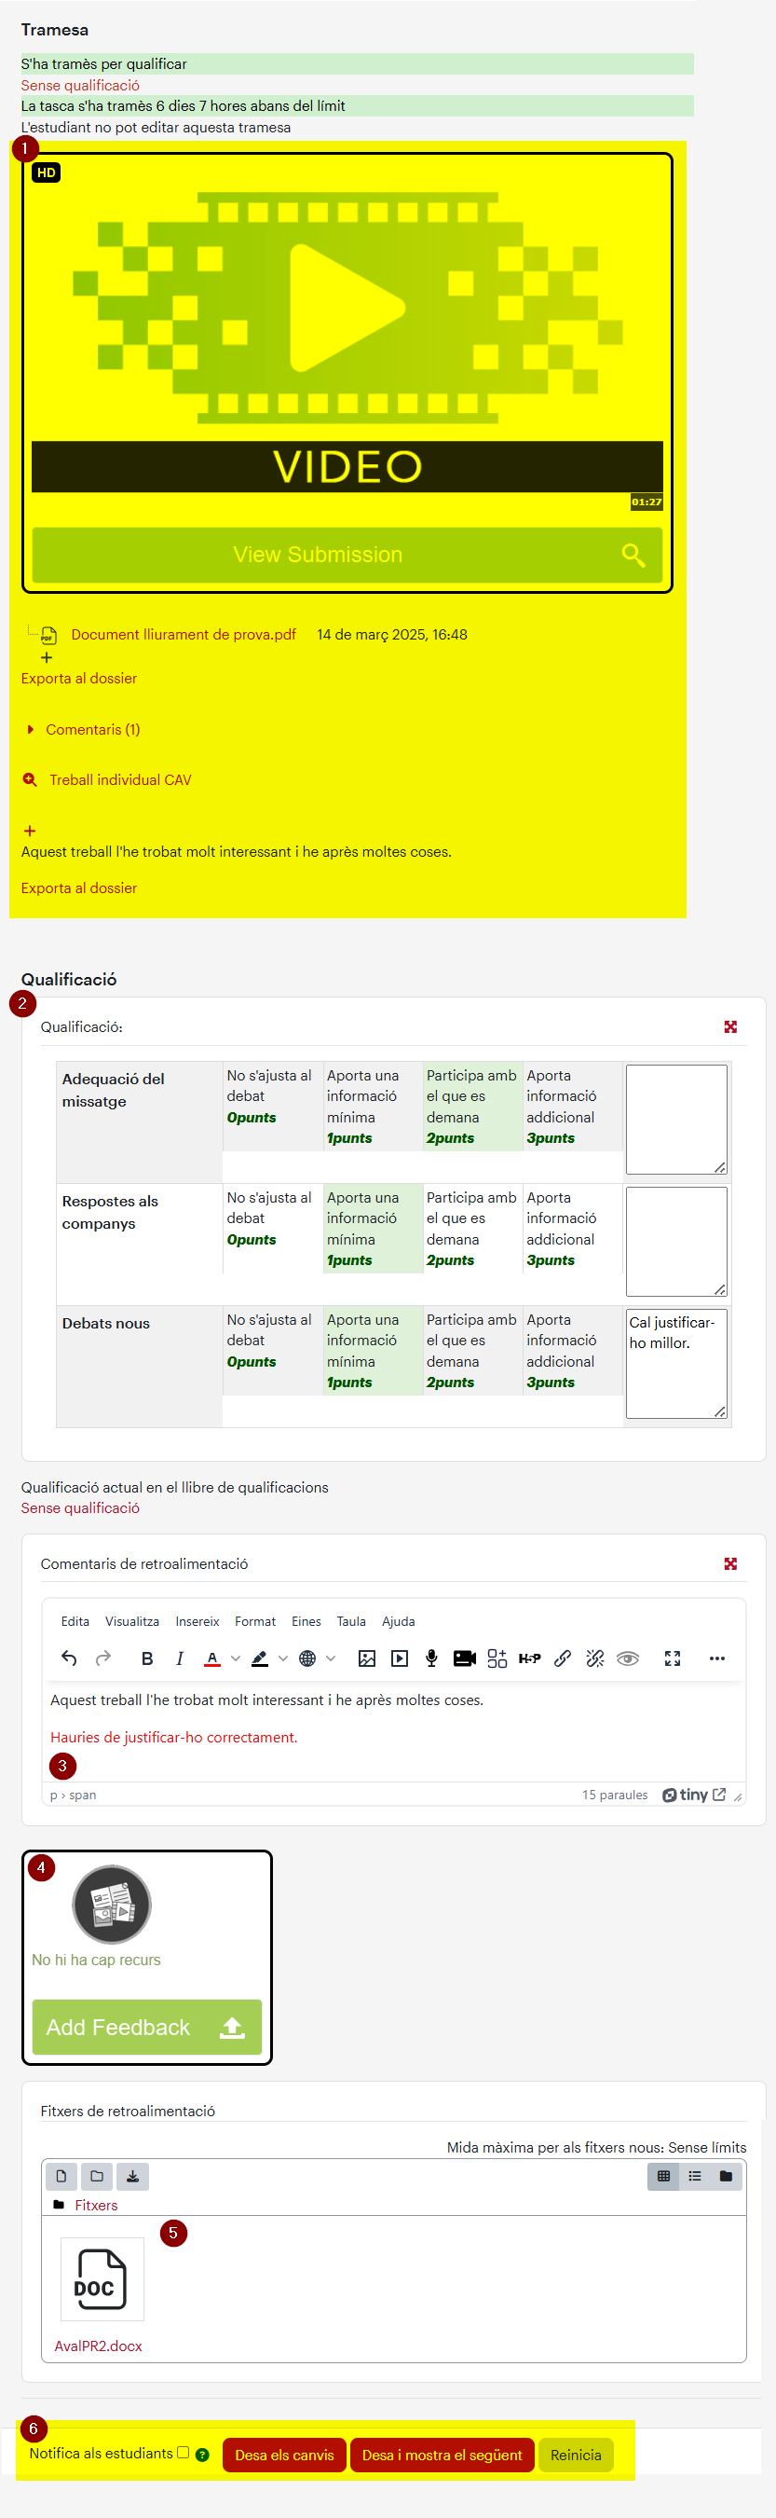Select 0punts level for Debats nous
Viewport: 776px width, 2518px height.
[273, 1351]
